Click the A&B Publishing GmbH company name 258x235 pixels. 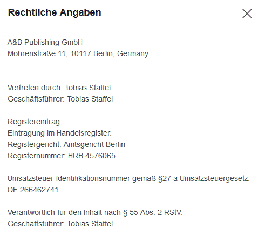click(45, 43)
